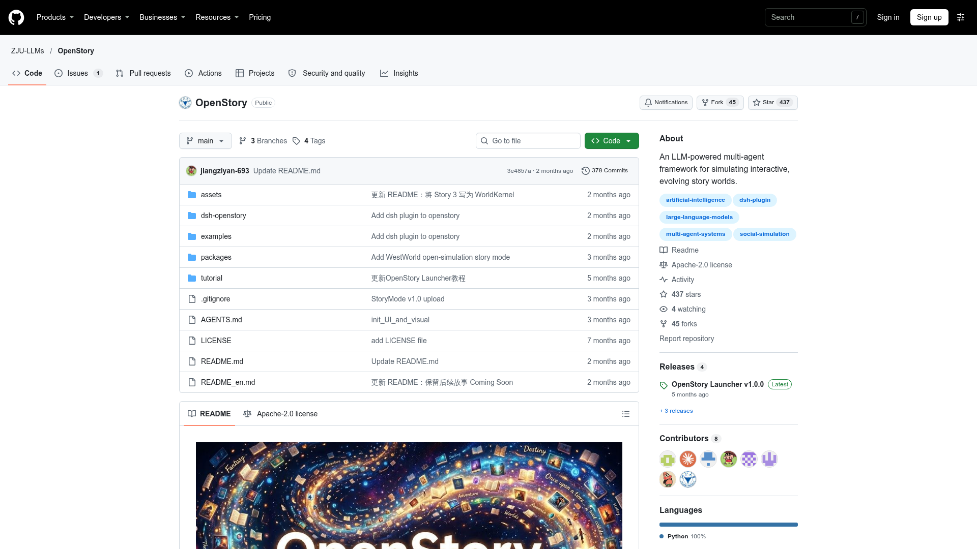Click the scale icon beside Apache-2.0 license in About
This screenshot has height=549, width=977.
coord(664,265)
